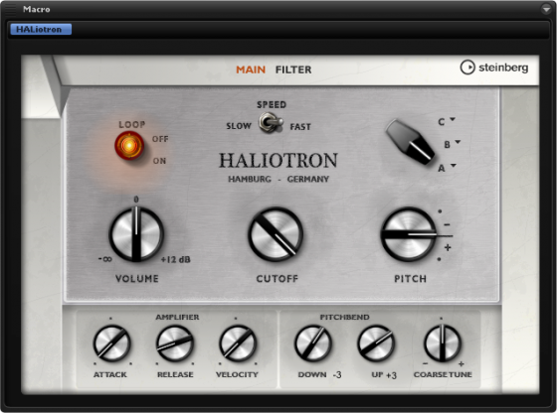557x413 pixels.
Task: Click the Pitch knob control
Action: [x=409, y=234]
